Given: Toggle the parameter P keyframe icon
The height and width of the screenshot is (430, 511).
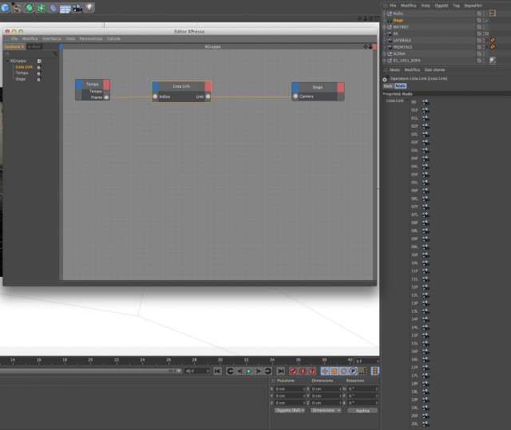Looking at the screenshot, I should click(x=353, y=371).
